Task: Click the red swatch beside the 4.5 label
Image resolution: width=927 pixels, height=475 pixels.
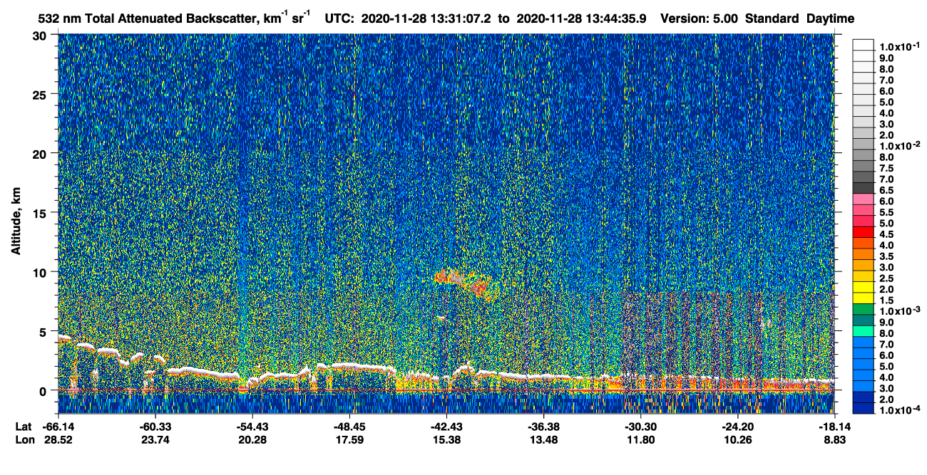Action: (x=864, y=231)
